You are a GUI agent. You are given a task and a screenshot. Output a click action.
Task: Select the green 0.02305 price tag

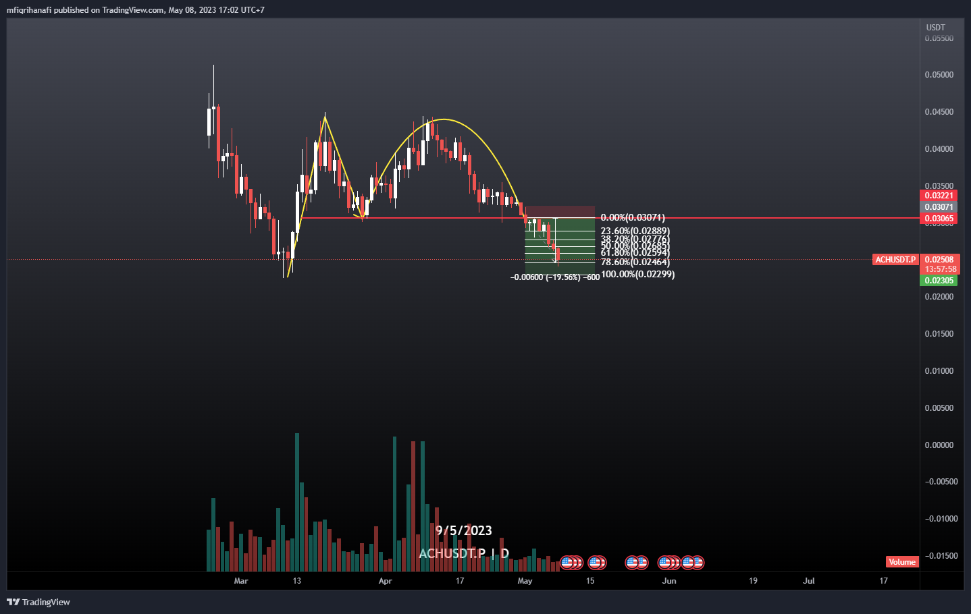click(939, 281)
